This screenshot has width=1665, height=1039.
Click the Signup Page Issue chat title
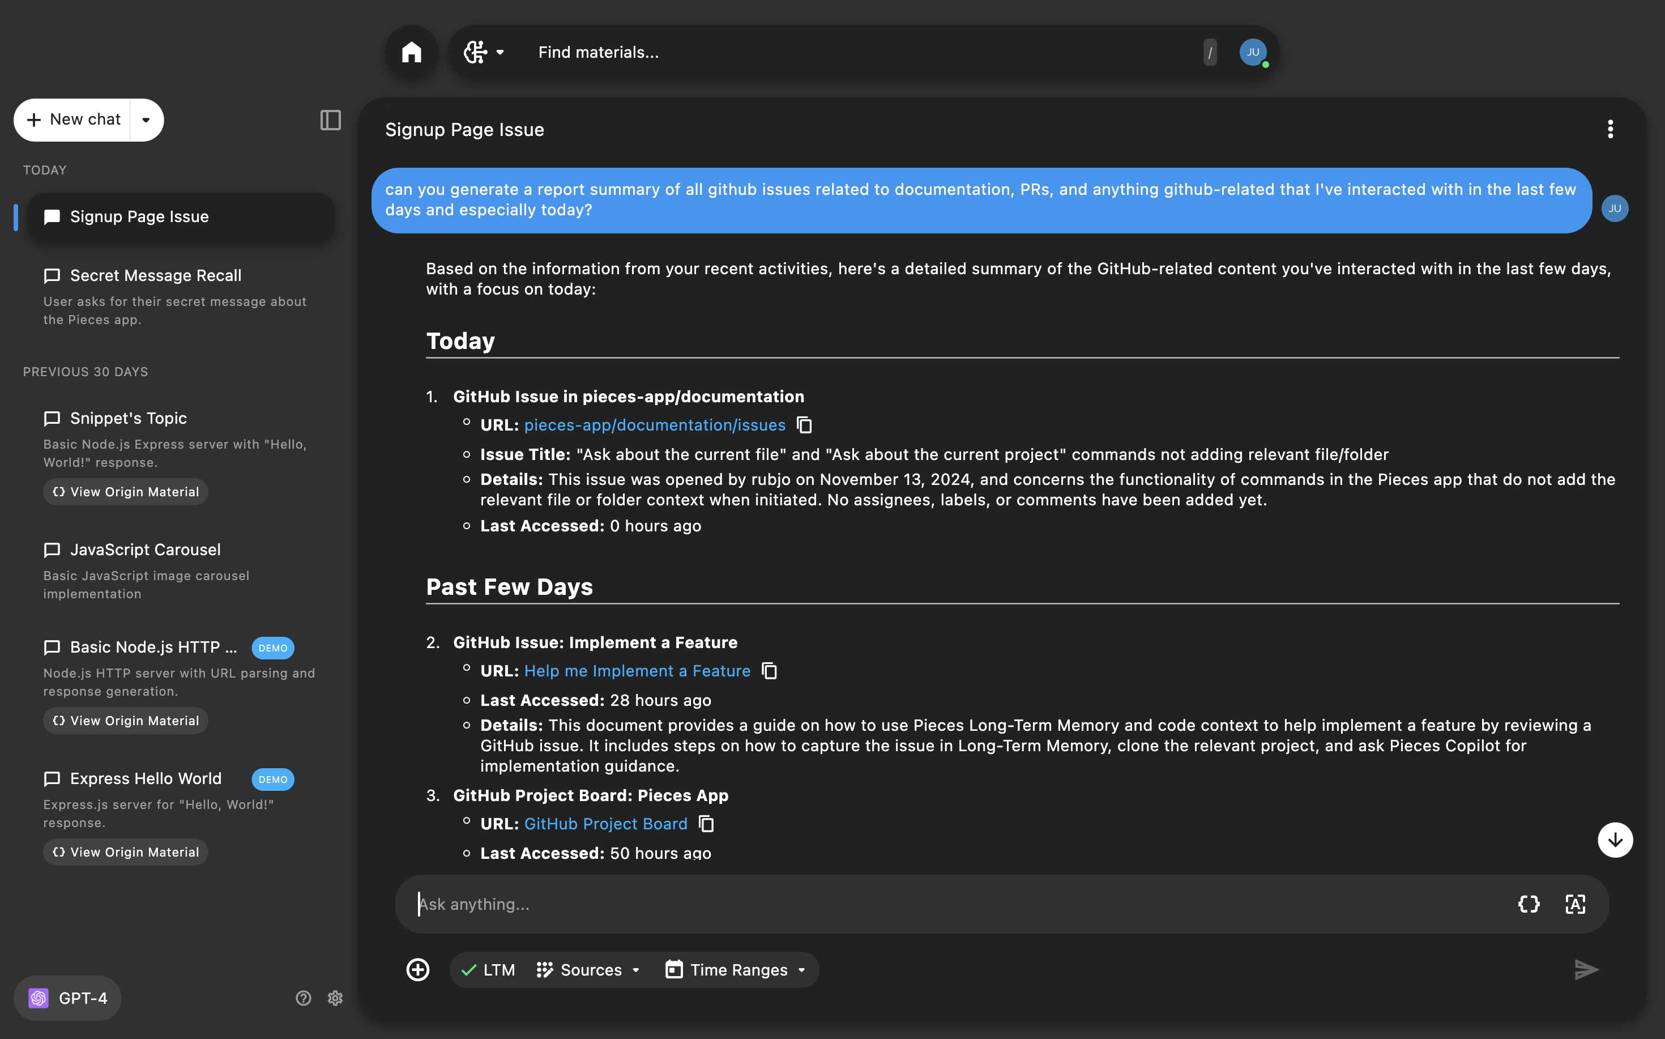464,130
